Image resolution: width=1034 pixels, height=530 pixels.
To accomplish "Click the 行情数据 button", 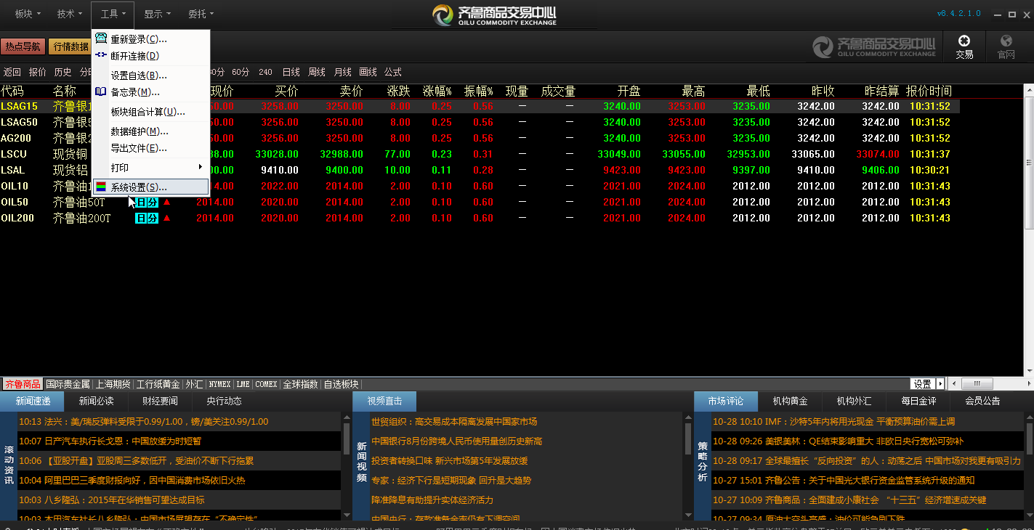I will 69,46.
